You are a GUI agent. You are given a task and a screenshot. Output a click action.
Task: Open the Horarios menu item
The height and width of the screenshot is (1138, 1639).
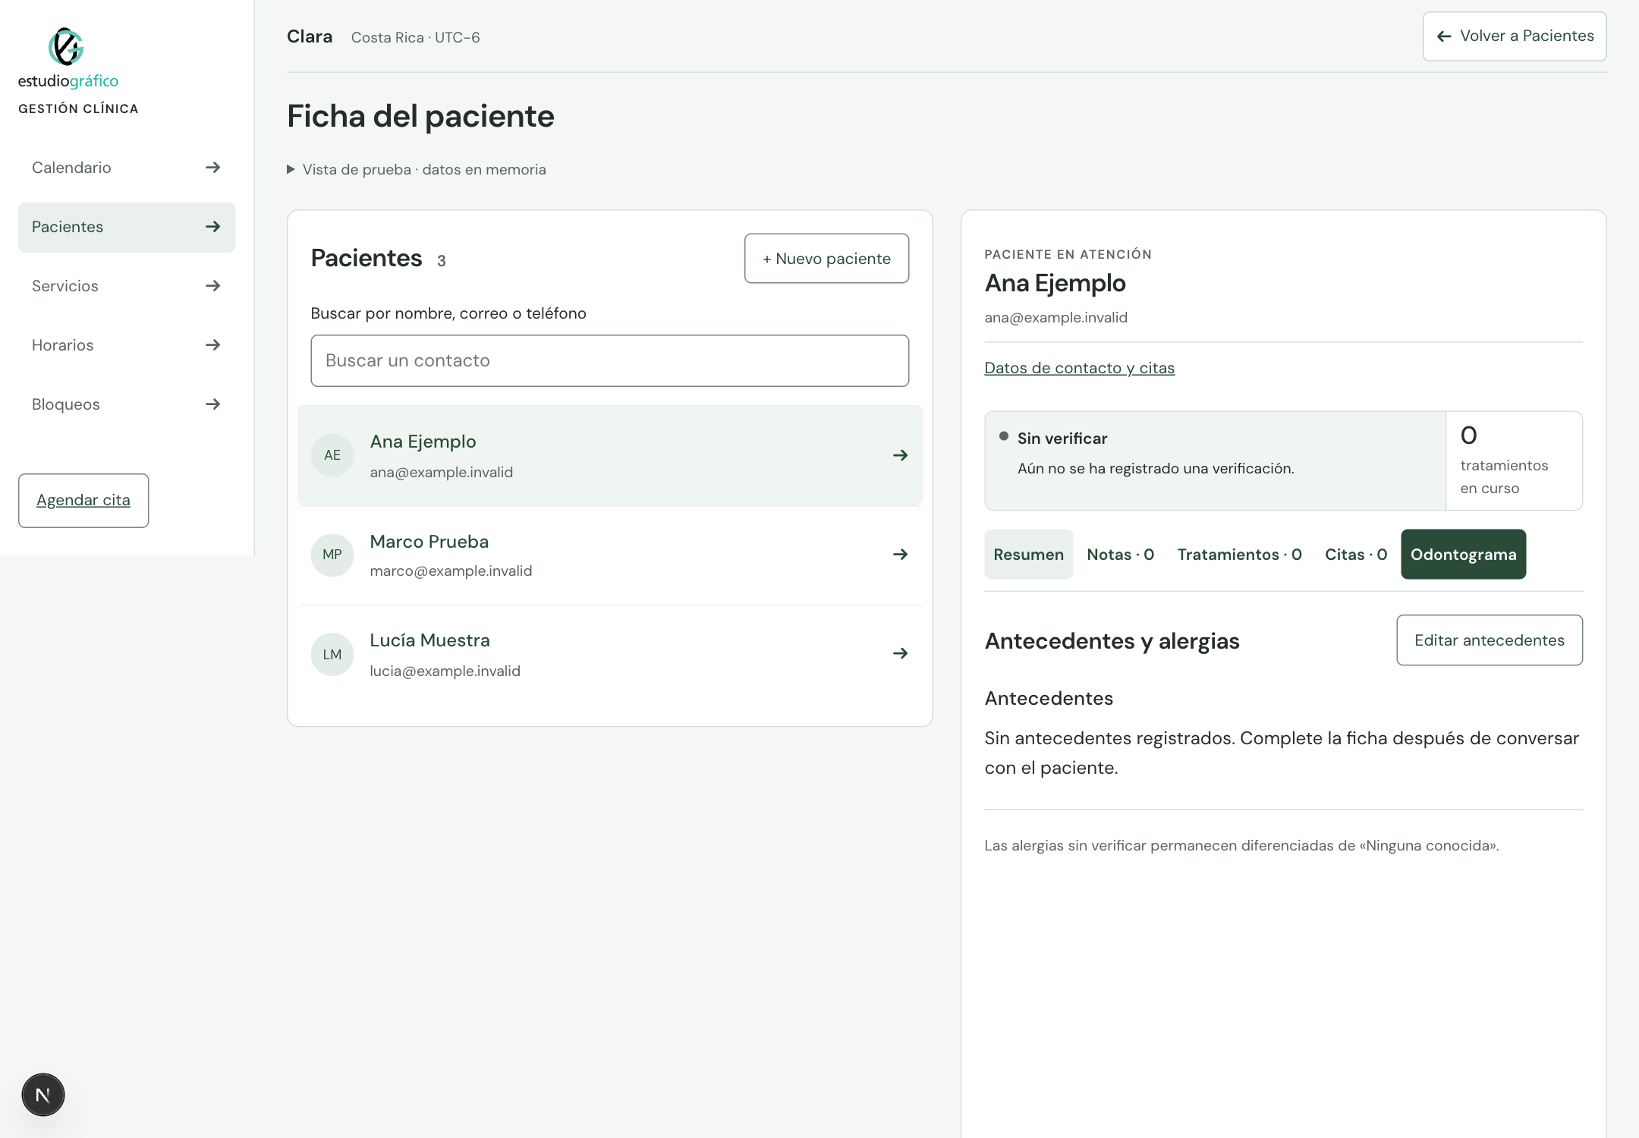coord(127,345)
